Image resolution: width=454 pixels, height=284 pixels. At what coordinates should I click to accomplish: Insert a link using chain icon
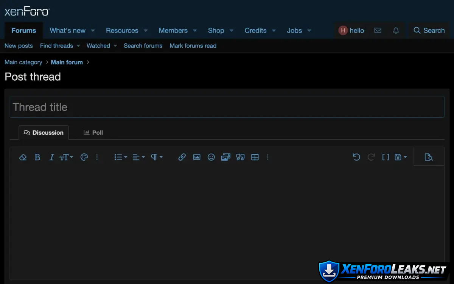coord(182,157)
